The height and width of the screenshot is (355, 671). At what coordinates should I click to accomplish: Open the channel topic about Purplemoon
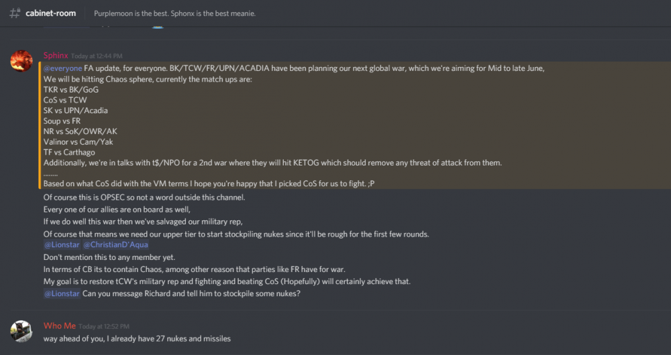(x=174, y=13)
